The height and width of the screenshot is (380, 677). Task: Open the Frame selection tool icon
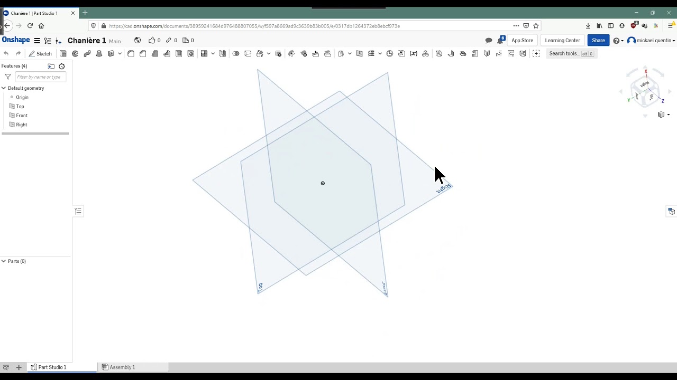coord(536,53)
